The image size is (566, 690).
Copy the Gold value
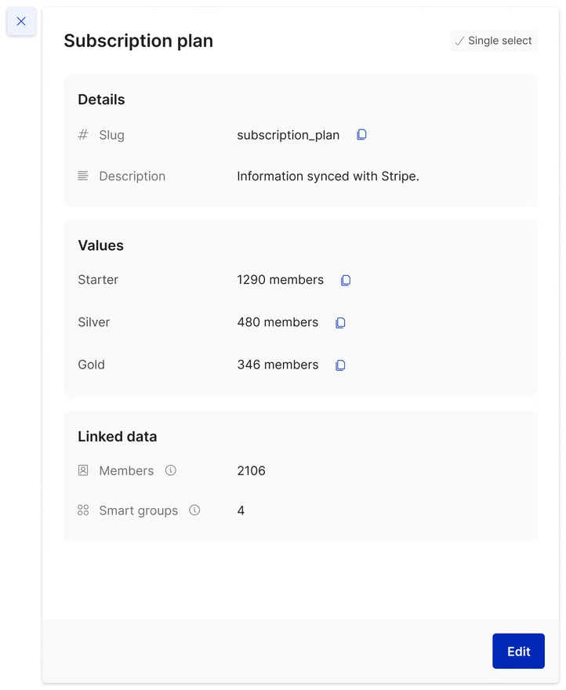[340, 365]
